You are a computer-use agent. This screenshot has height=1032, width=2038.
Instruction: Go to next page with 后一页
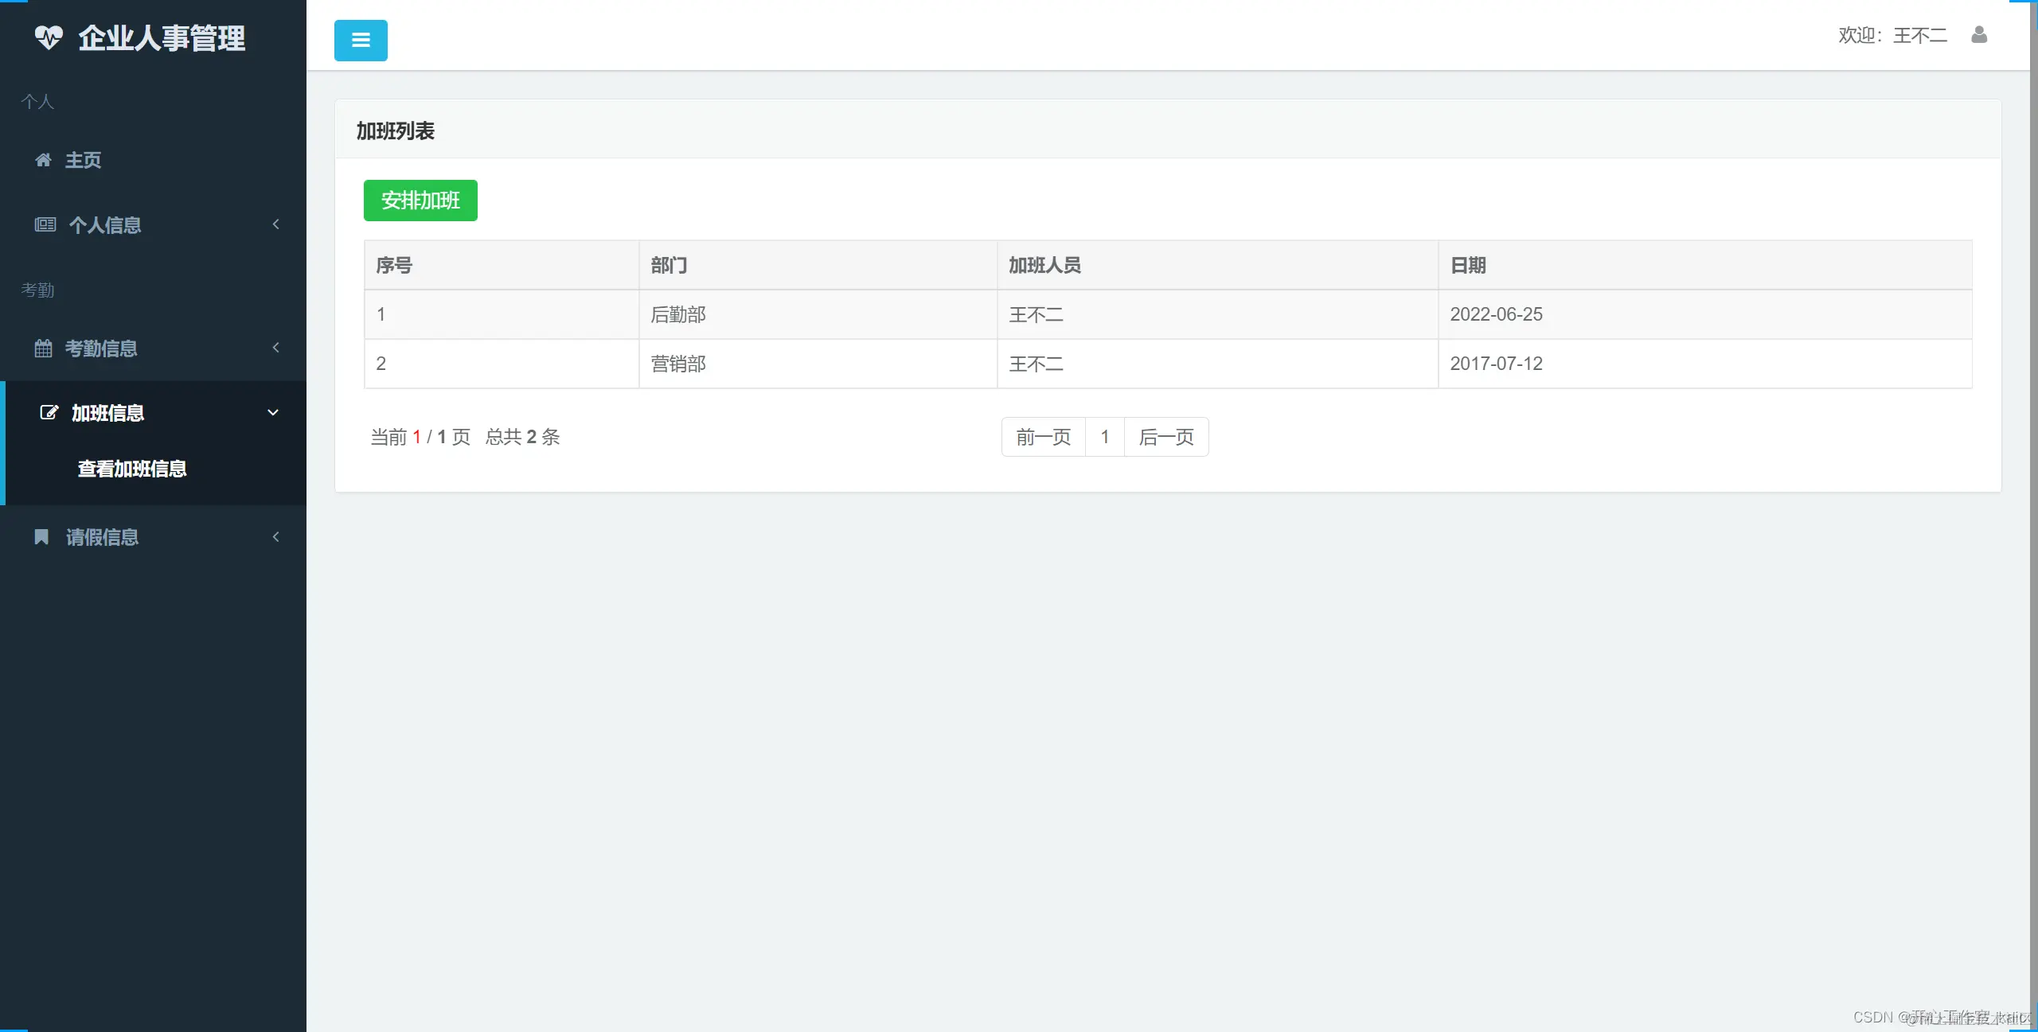pyautogui.click(x=1166, y=437)
